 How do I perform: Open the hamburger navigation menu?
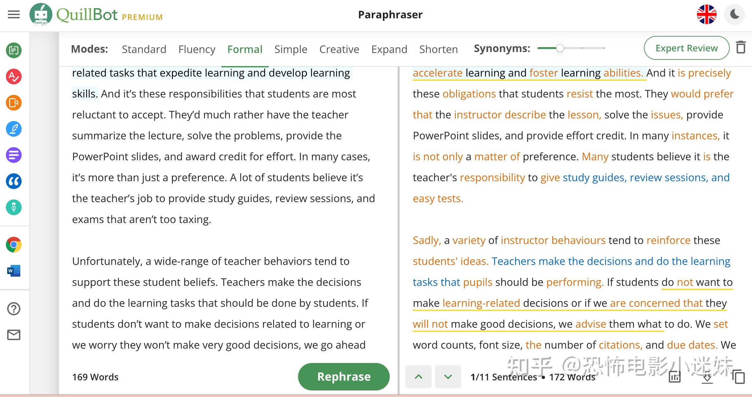[x=14, y=15]
